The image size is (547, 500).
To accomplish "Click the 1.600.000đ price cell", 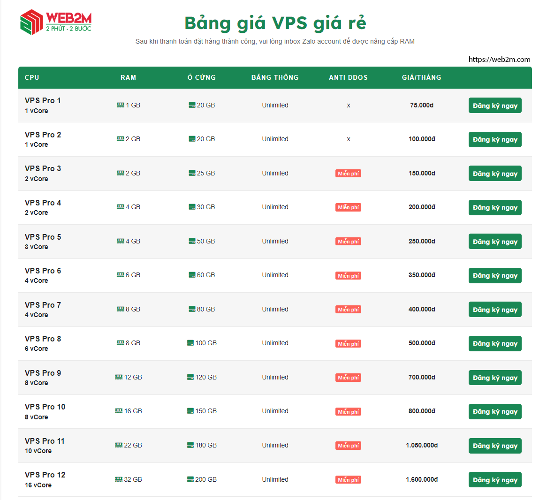I will pyautogui.click(x=422, y=479).
